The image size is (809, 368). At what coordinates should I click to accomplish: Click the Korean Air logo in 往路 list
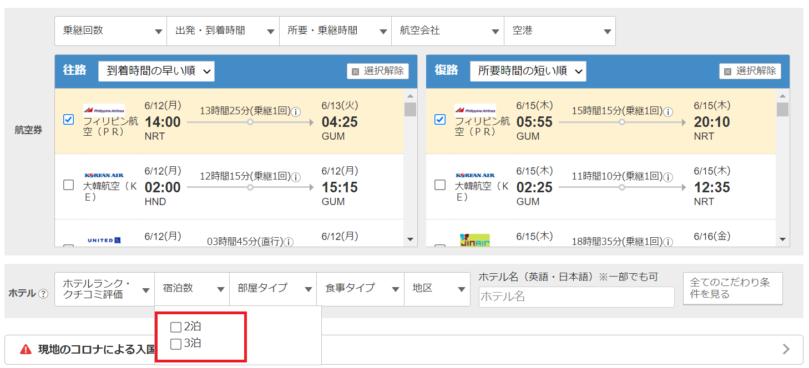(104, 175)
